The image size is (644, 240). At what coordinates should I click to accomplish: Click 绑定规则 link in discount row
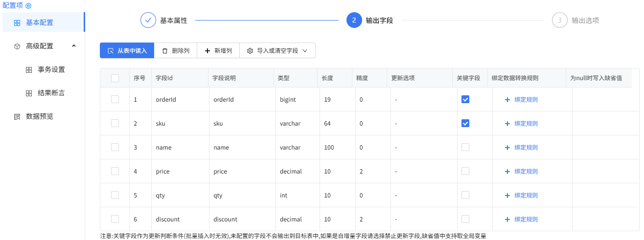click(526, 219)
